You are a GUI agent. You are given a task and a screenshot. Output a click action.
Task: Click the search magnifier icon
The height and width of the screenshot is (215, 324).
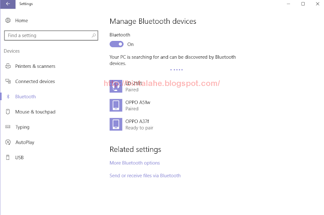[x=94, y=35]
